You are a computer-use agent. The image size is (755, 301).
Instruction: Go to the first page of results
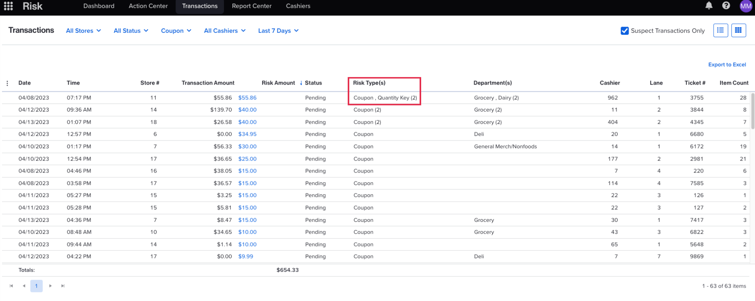point(11,286)
